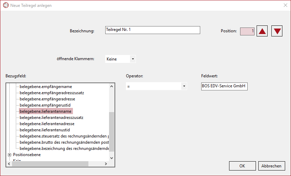The image size is (291, 176).
Task: Click the red up arrow position button
Action: [262, 31]
